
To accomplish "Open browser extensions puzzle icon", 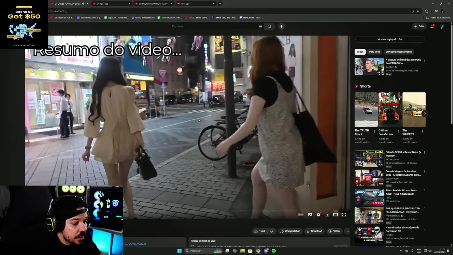I will click(426, 11).
